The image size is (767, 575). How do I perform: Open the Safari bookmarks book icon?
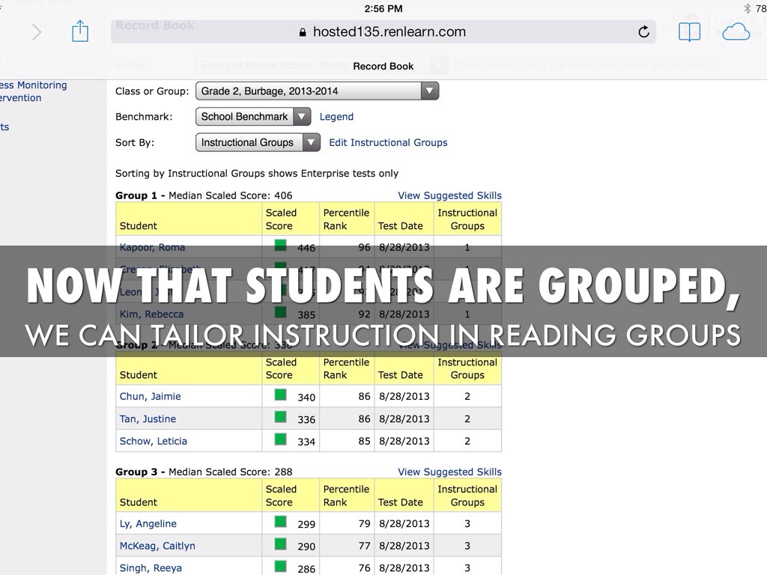pos(689,31)
